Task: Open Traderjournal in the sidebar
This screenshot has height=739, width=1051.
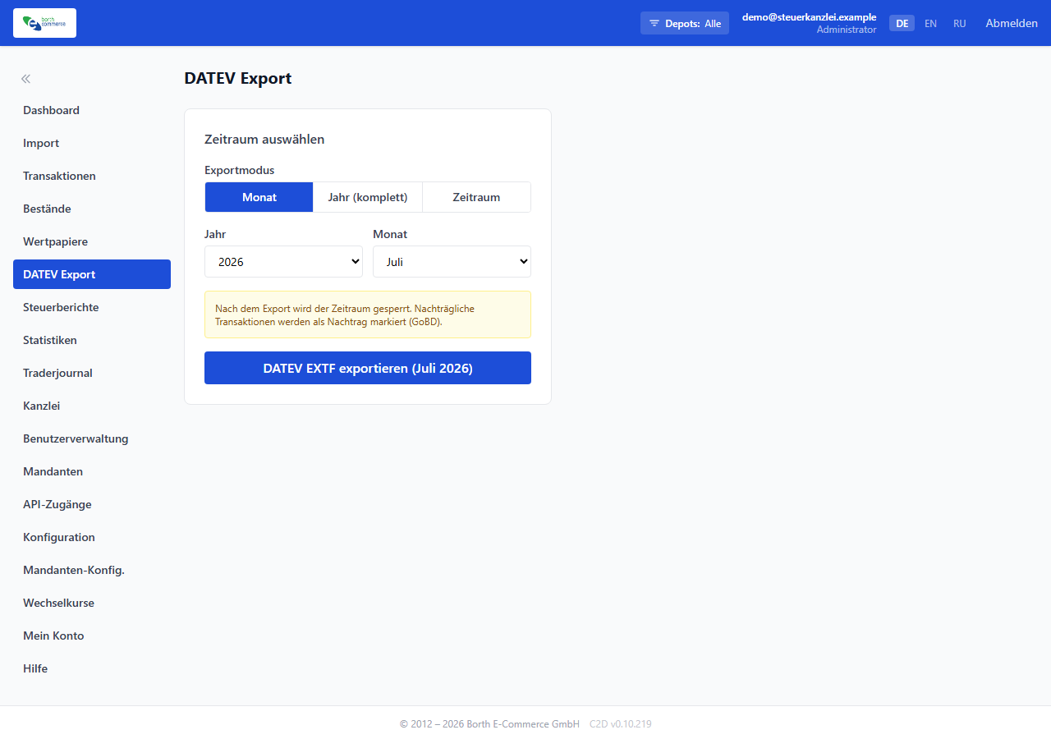Action: [x=92, y=373]
